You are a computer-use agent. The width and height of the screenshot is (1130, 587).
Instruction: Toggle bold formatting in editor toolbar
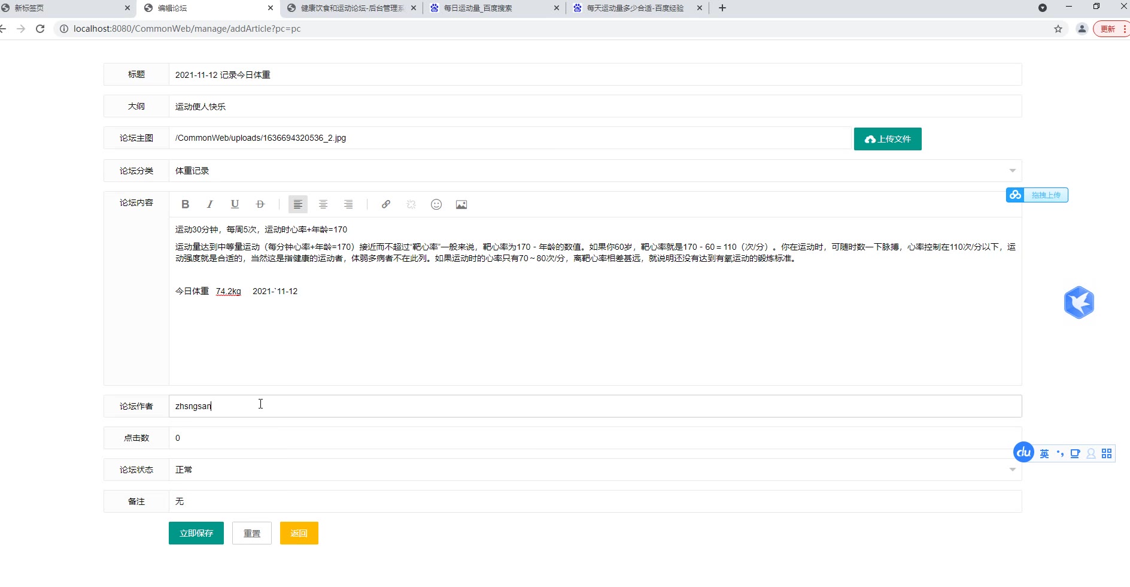click(185, 204)
